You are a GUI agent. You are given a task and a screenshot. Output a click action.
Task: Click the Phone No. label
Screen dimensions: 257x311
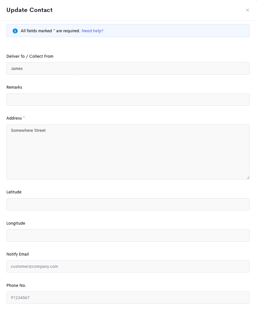(x=16, y=286)
